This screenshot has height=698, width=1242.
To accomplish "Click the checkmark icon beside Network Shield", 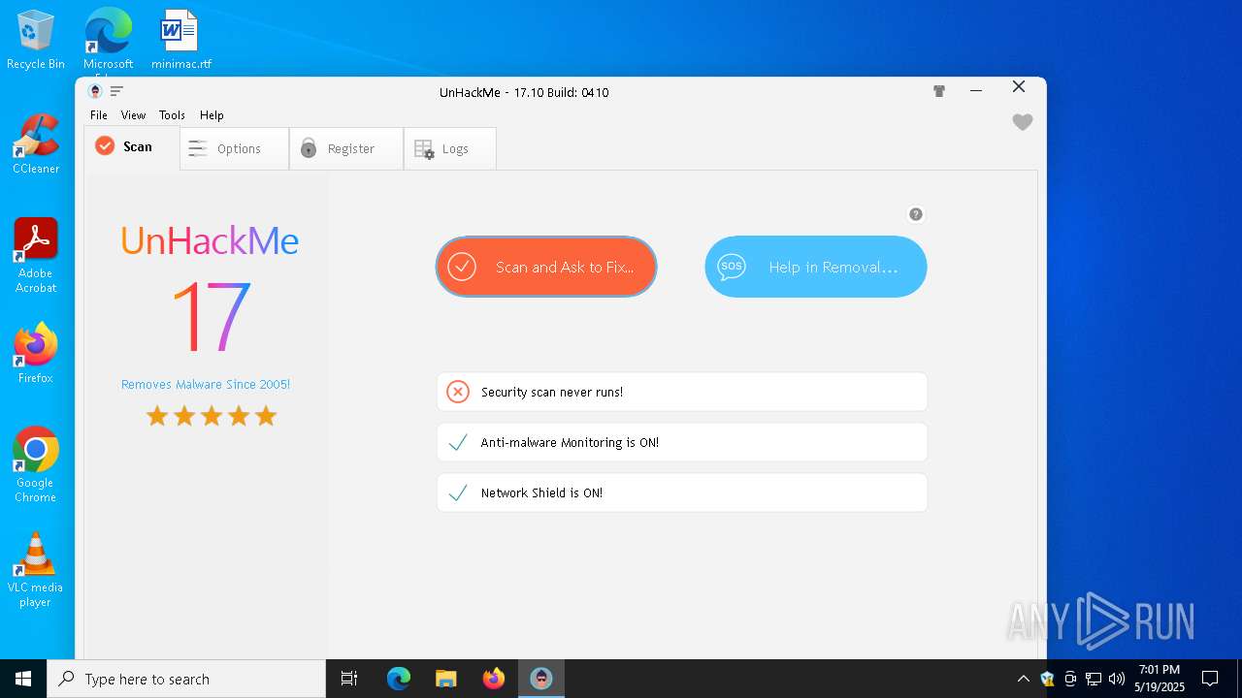I will click(458, 492).
